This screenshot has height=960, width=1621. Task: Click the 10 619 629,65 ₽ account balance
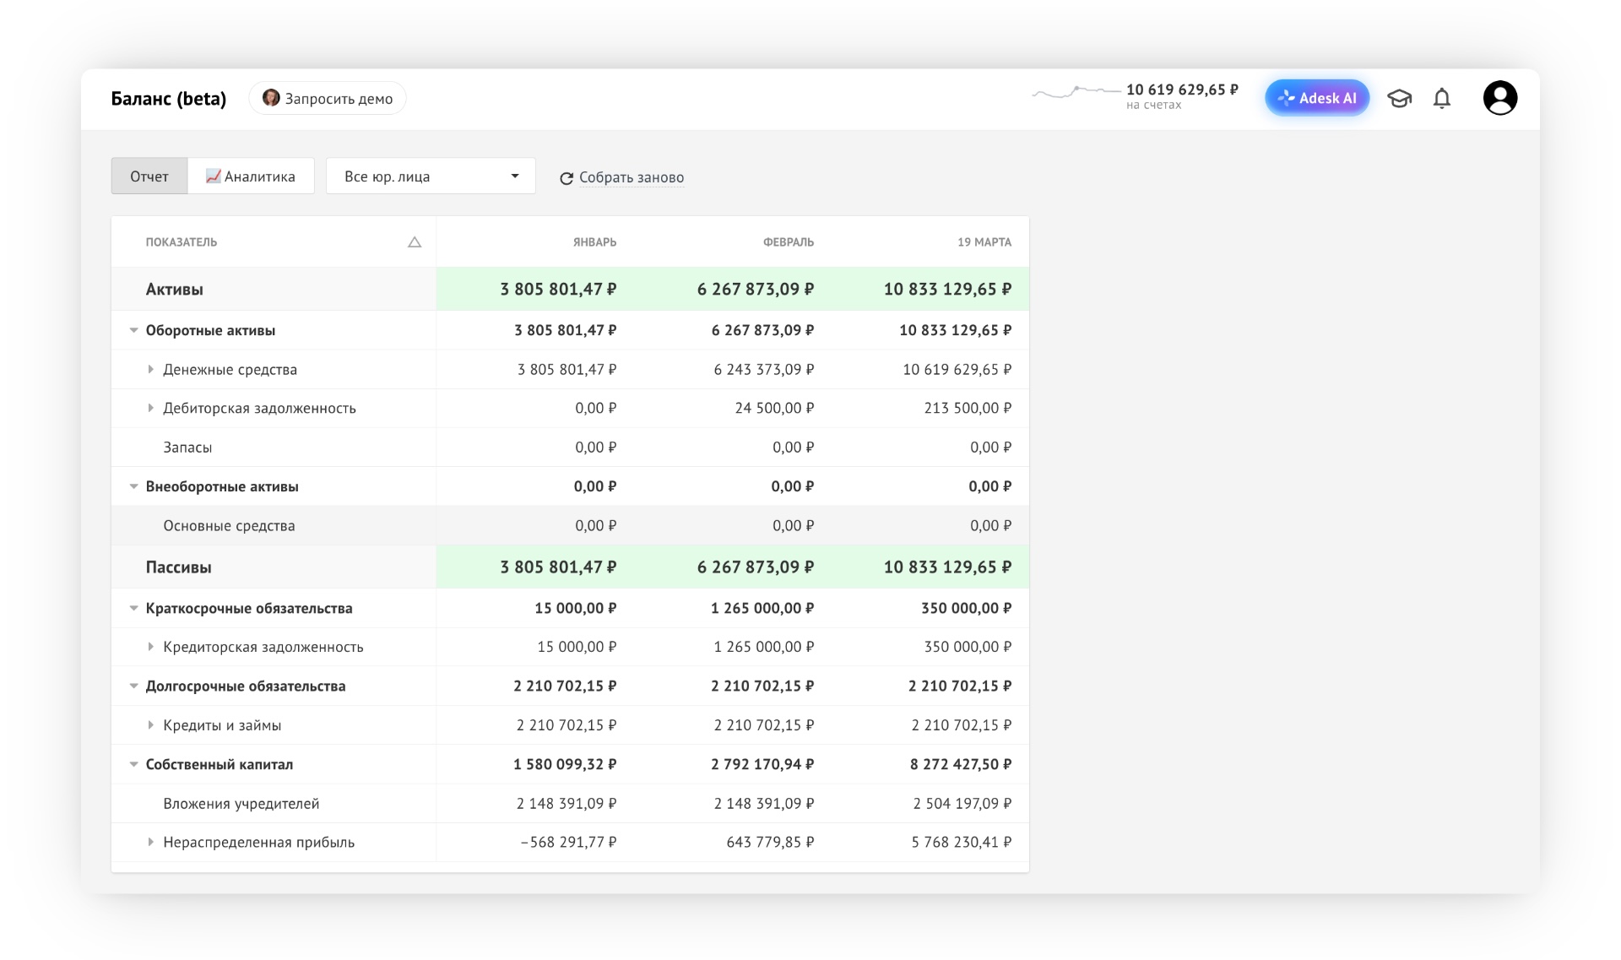[x=1182, y=89]
